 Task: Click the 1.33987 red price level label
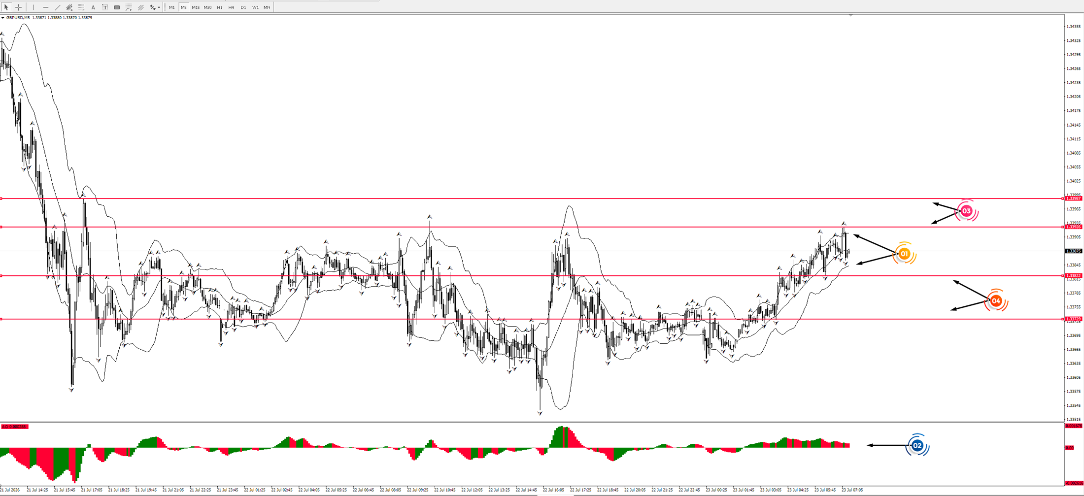pyautogui.click(x=1074, y=198)
